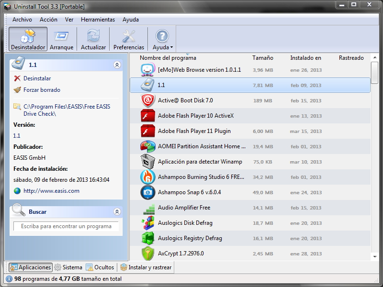Select row text Adobe Flash Player 11 Plugin
This screenshot has height=287, width=383.
click(194, 131)
